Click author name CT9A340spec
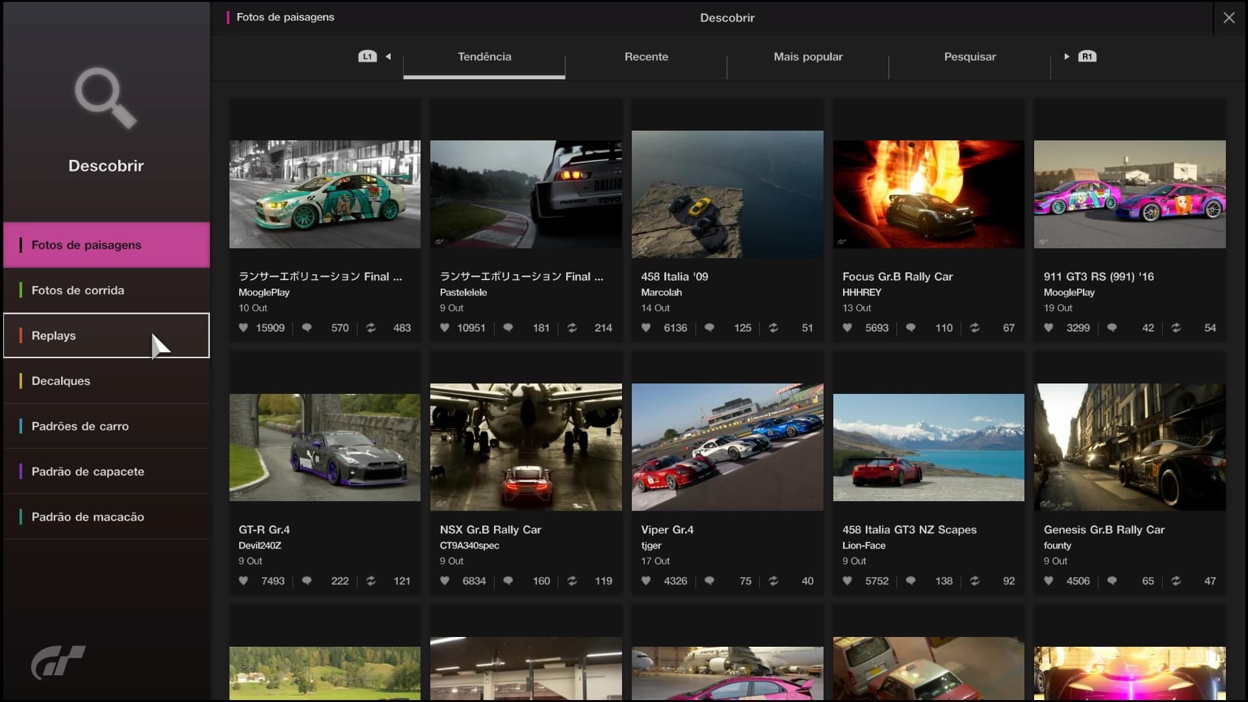Viewport: 1248px width, 702px height. tap(469, 545)
